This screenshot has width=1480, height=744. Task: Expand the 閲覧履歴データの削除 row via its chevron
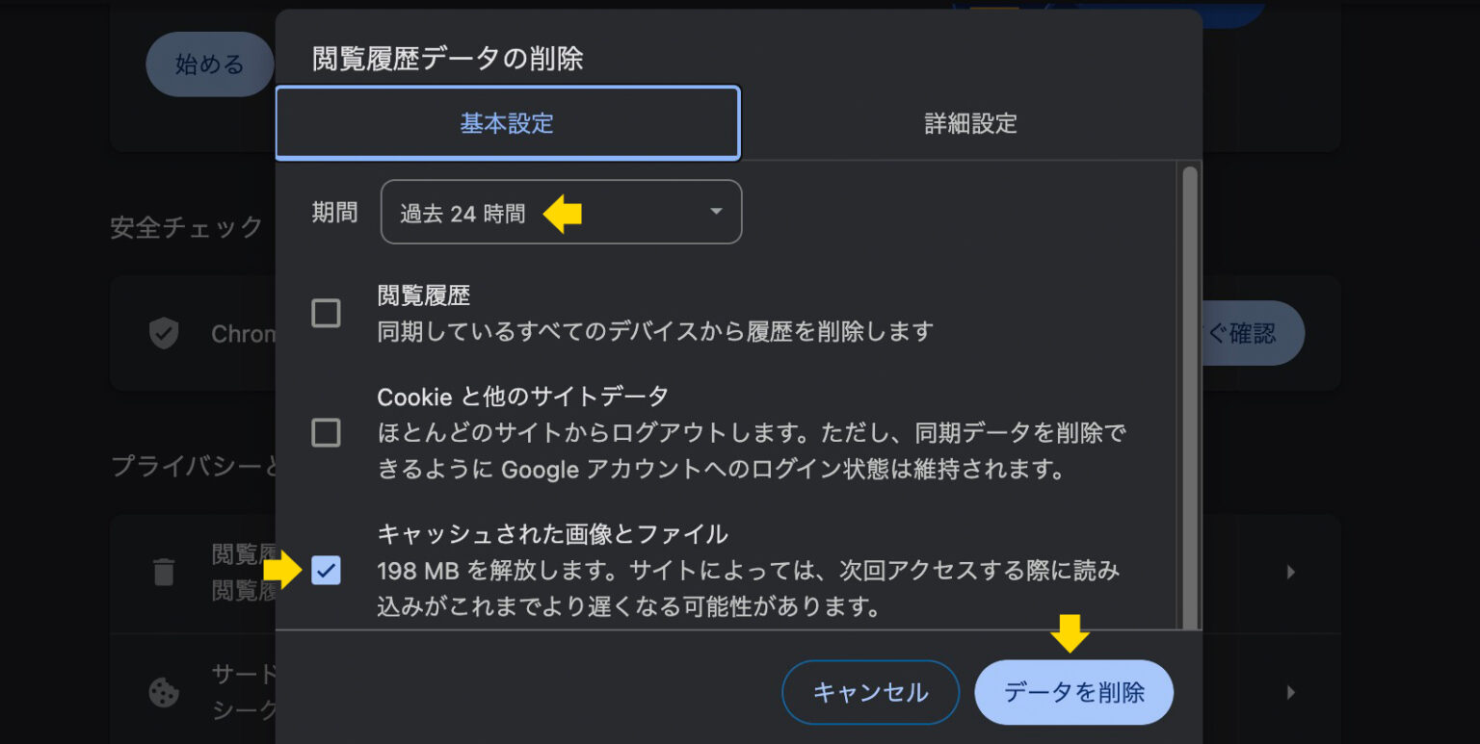[x=1290, y=571]
